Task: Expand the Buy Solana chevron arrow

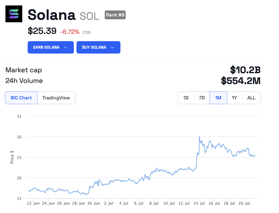Action: click(112, 47)
